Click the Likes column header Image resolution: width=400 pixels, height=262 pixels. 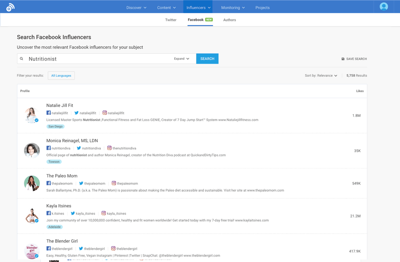coord(360,91)
